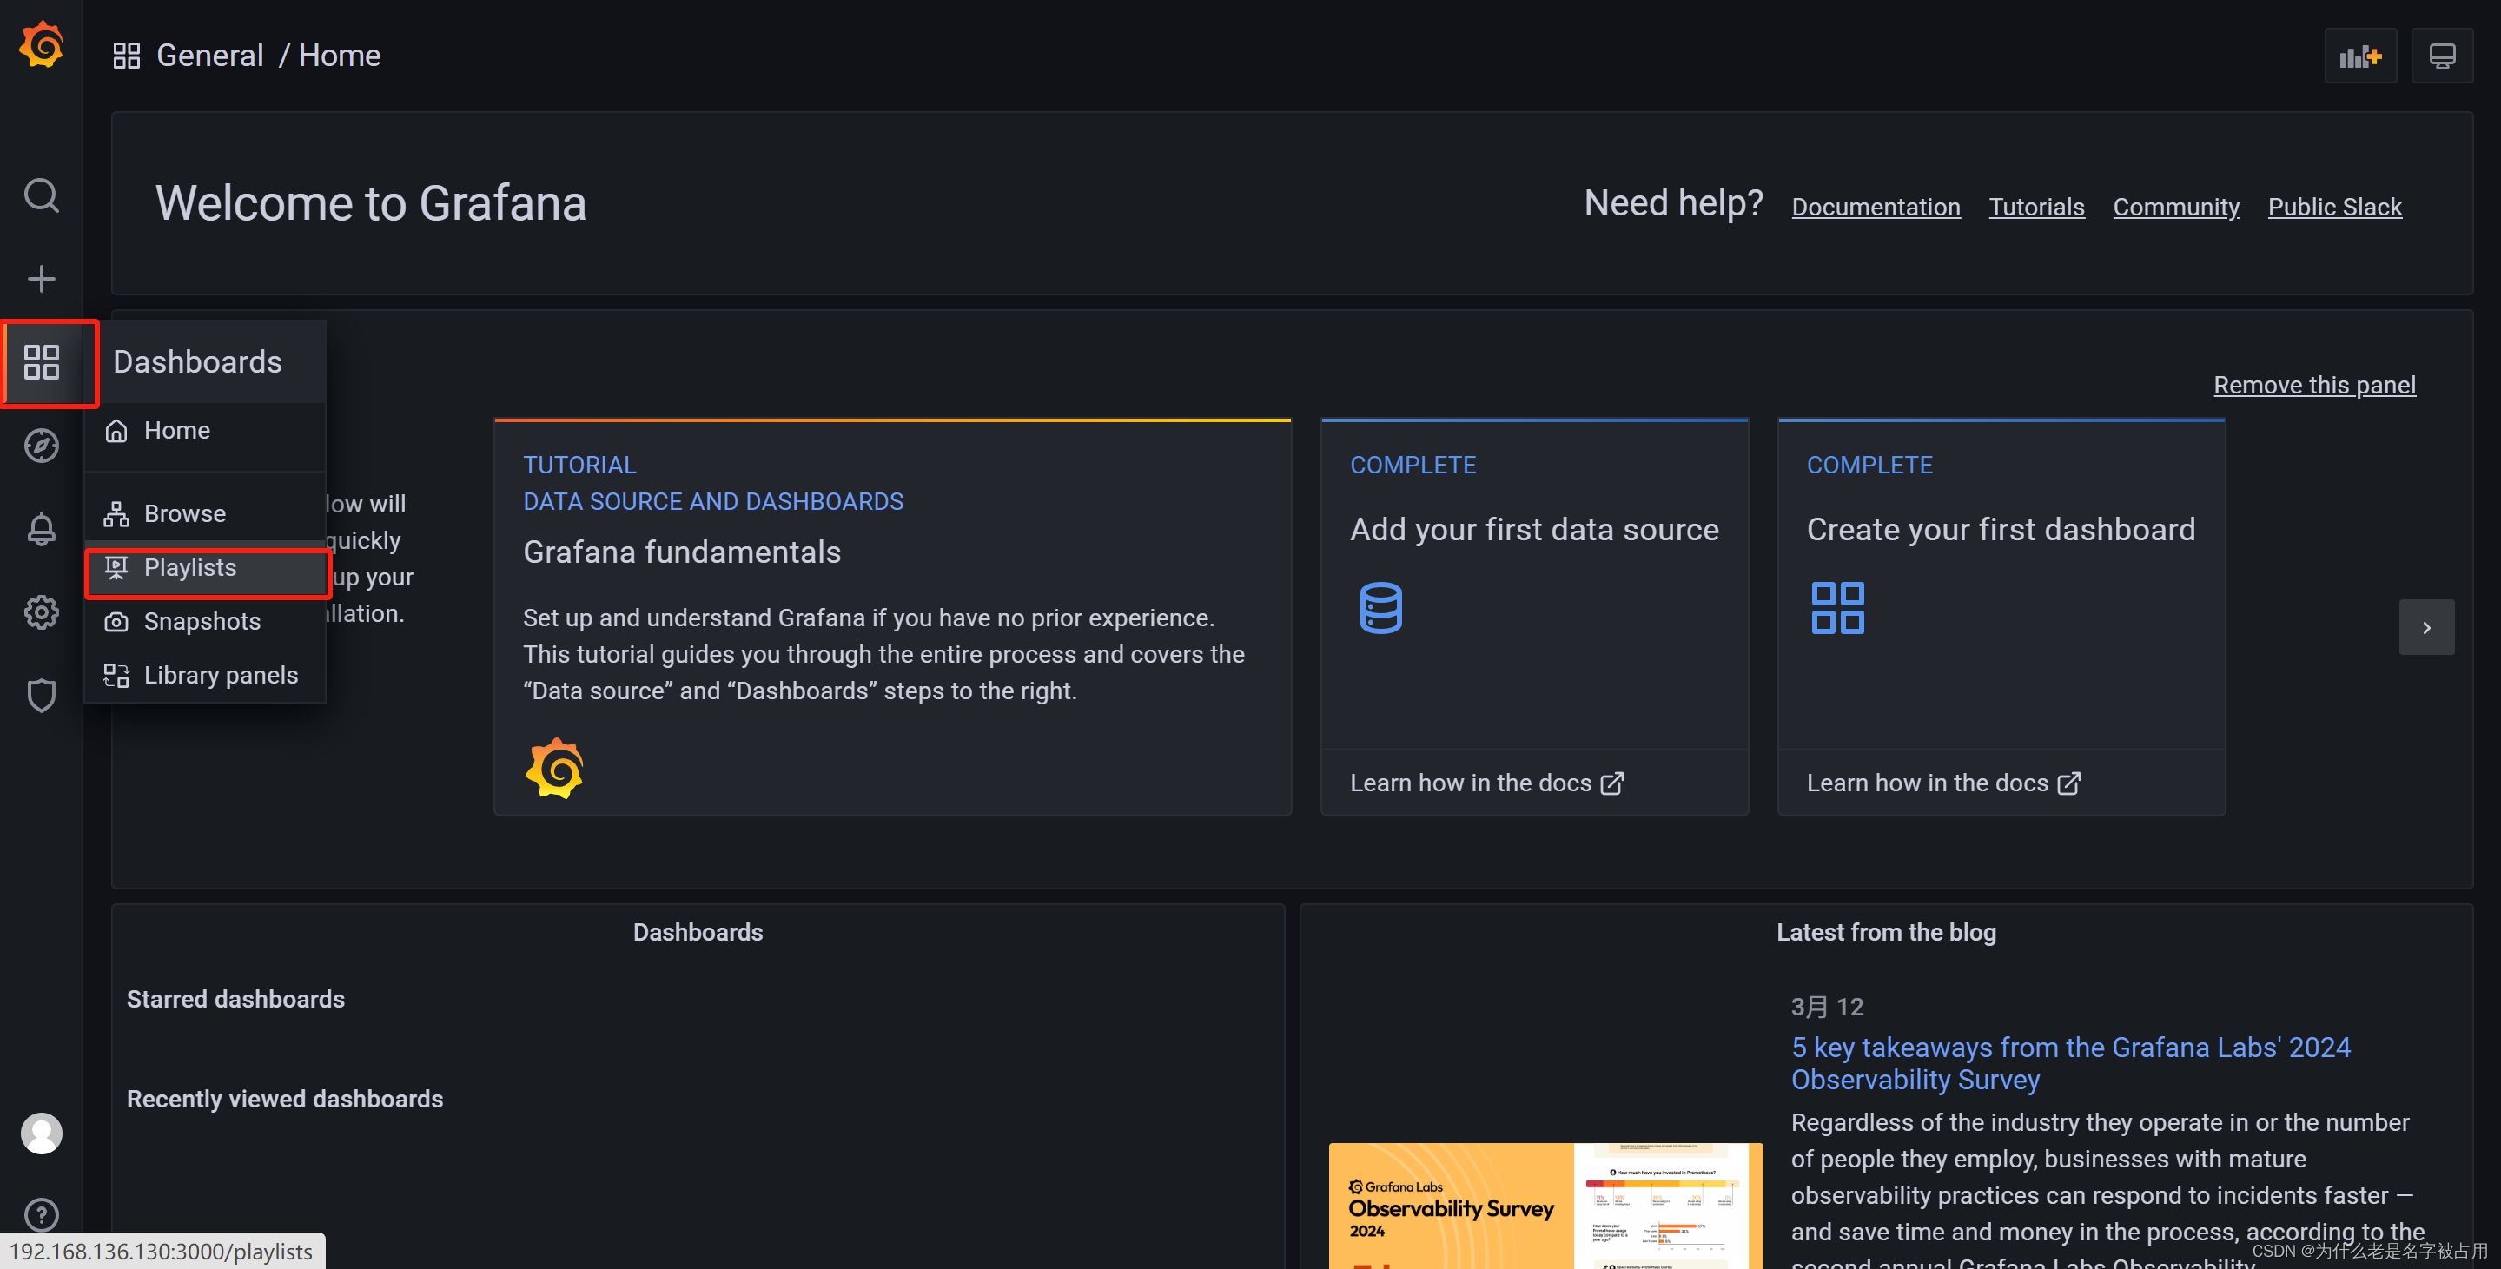
Task: Click the database icon in data source card
Action: coord(1380,608)
